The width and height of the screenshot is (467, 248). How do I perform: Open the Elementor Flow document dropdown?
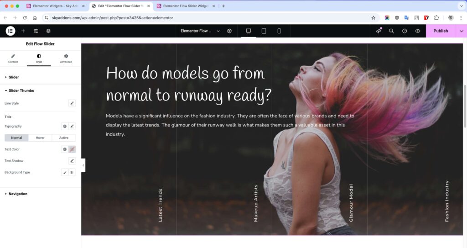200,31
